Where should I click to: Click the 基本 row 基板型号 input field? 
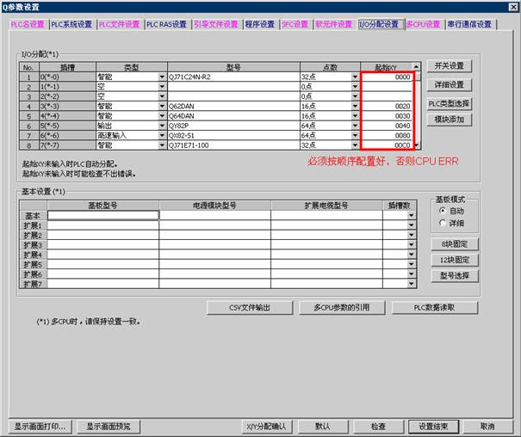point(103,215)
